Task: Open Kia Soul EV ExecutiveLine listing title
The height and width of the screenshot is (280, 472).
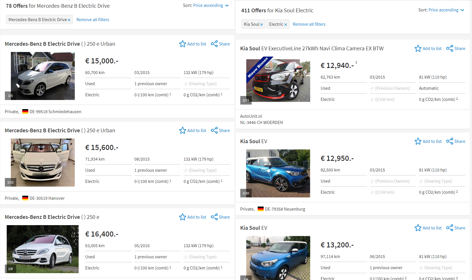Action: click(312, 48)
